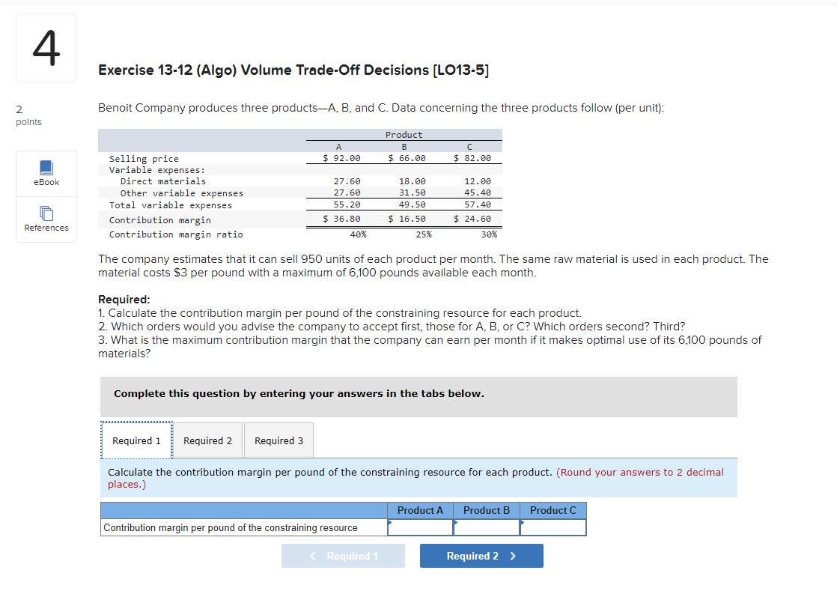Viewport: 837px width, 591px height.
Task: Switch to the Required 3 tab
Action: pyautogui.click(x=279, y=440)
